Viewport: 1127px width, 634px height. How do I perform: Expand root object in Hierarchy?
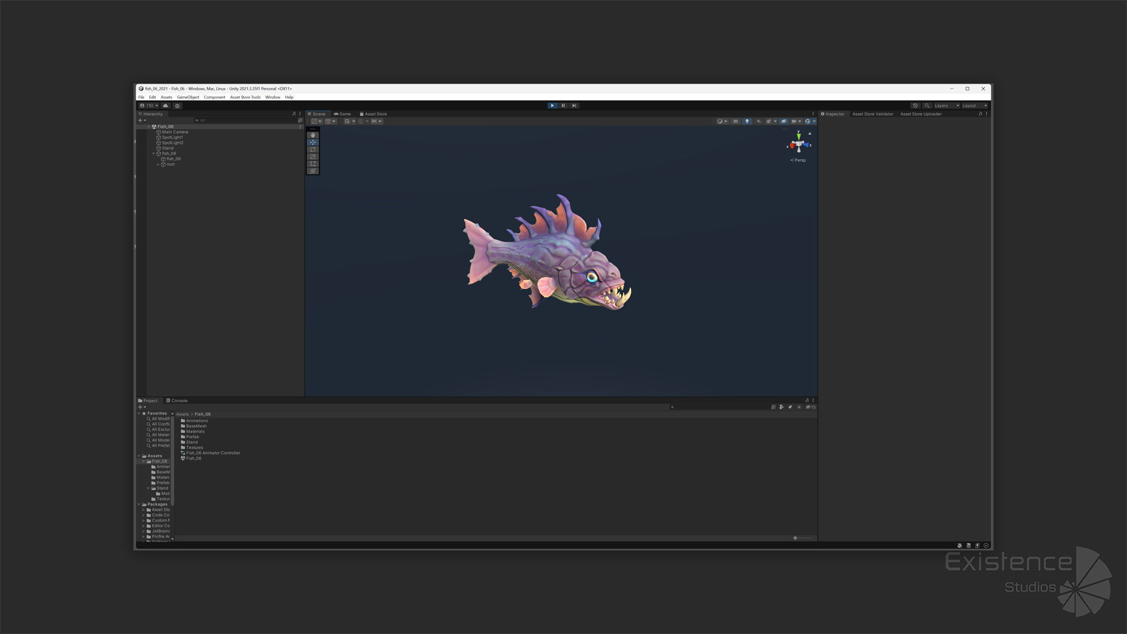tap(158, 164)
